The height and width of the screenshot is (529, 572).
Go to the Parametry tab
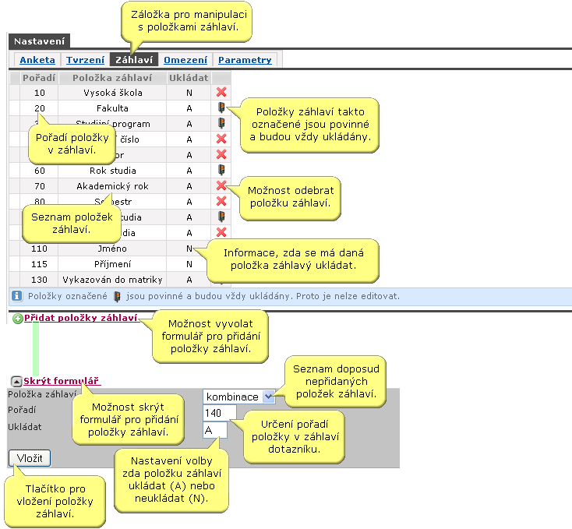245,60
